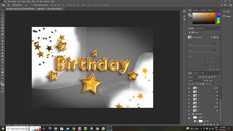The width and height of the screenshot is (233, 131).
Task: Switch to the Channels tab
Action: pos(196,73)
